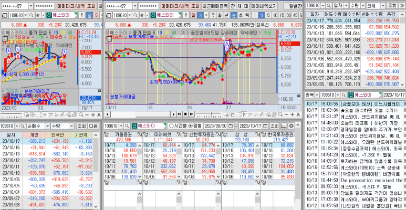This screenshot has height=210, width=406.
Task: Toggle the 월 monthly chart button
Action: [x=220, y=15]
